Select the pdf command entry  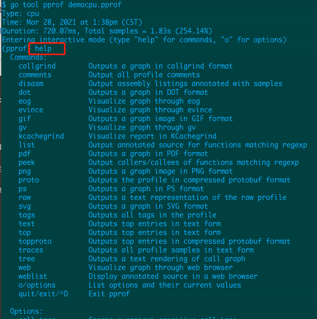click(25, 154)
